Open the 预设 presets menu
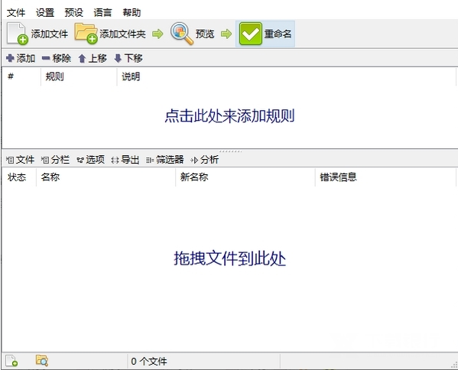The height and width of the screenshot is (370, 458). (74, 12)
